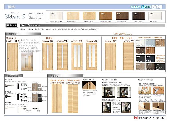Pick the ショコラブラウン color swatch
Viewport: 172px width, 122px height.
tap(122, 16)
